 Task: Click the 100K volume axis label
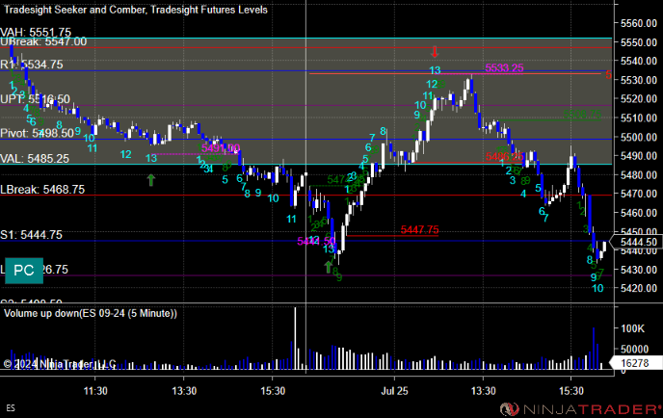click(x=632, y=328)
